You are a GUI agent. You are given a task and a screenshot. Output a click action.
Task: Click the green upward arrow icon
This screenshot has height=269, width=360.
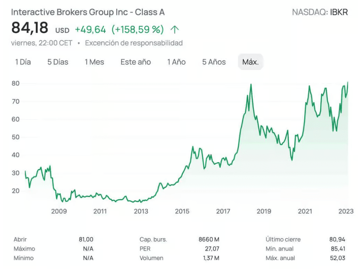(x=175, y=29)
